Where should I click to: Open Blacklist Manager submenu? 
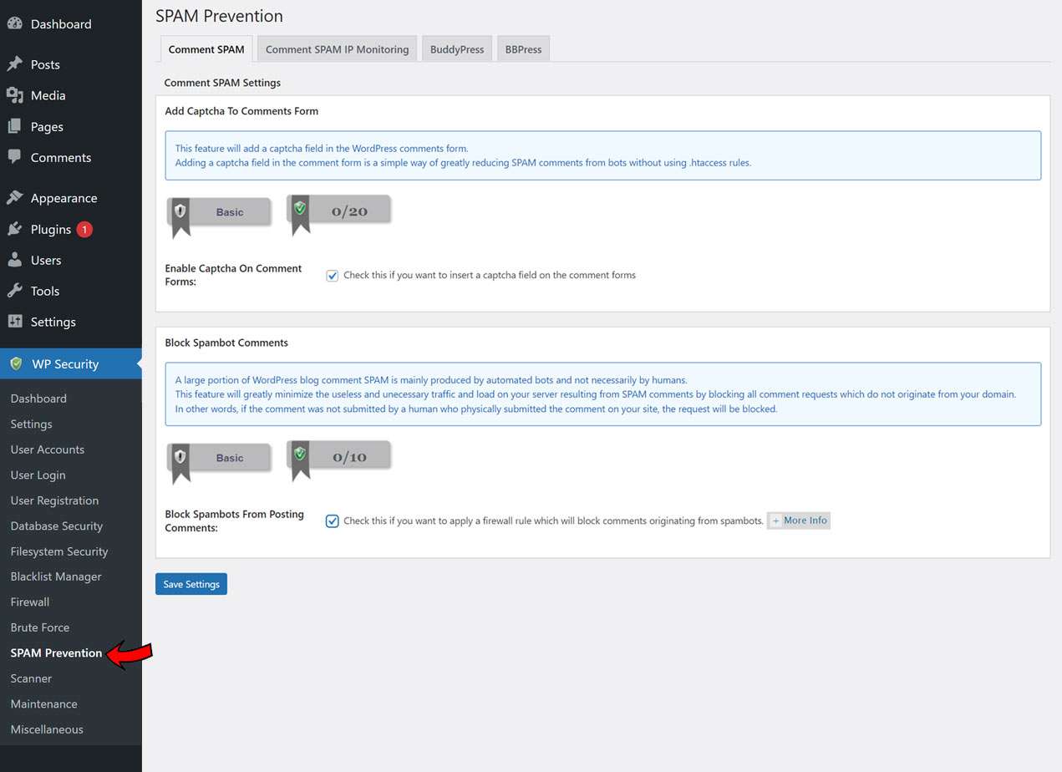click(x=56, y=576)
